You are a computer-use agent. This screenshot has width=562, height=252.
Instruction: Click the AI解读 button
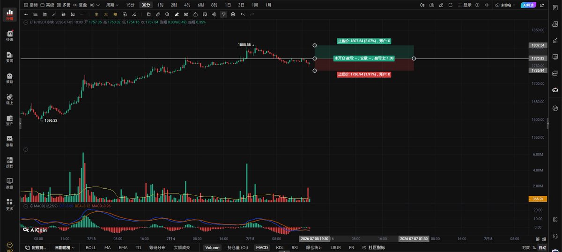pyautogui.click(x=528, y=5)
